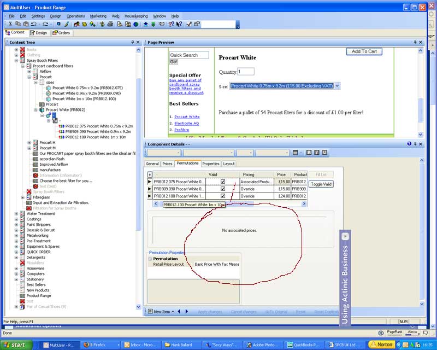Screen dimensions: 437x350
Task: Toggle Valid checkbox for PRB909.090 row
Action: (x=222, y=189)
